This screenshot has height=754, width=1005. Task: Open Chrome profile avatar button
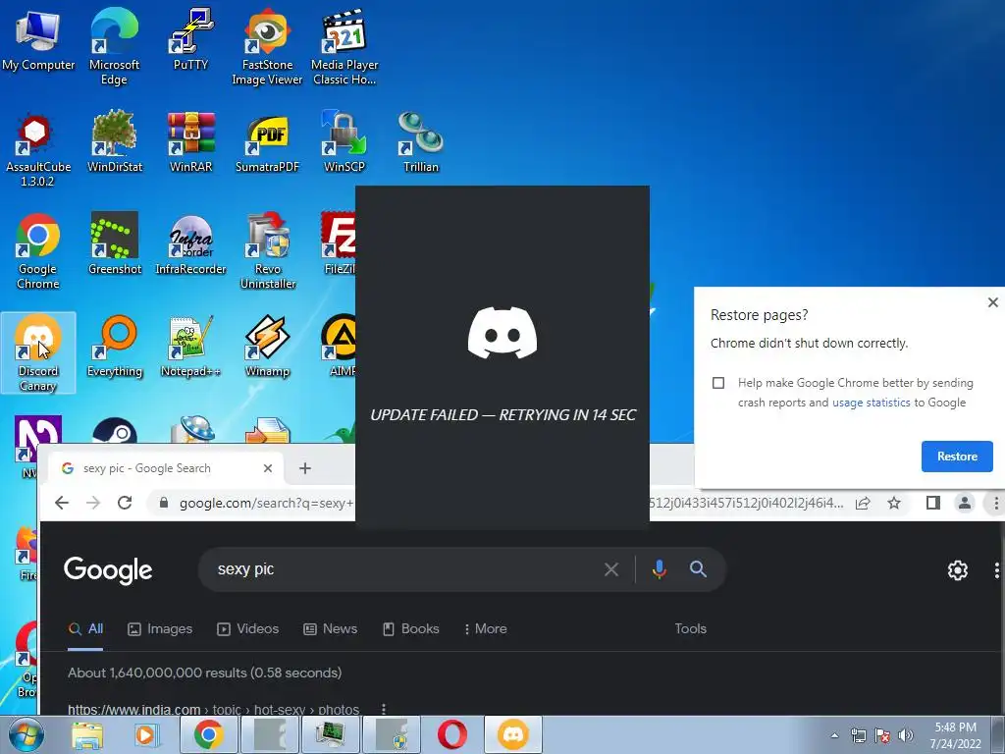click(x=964, y=504)
